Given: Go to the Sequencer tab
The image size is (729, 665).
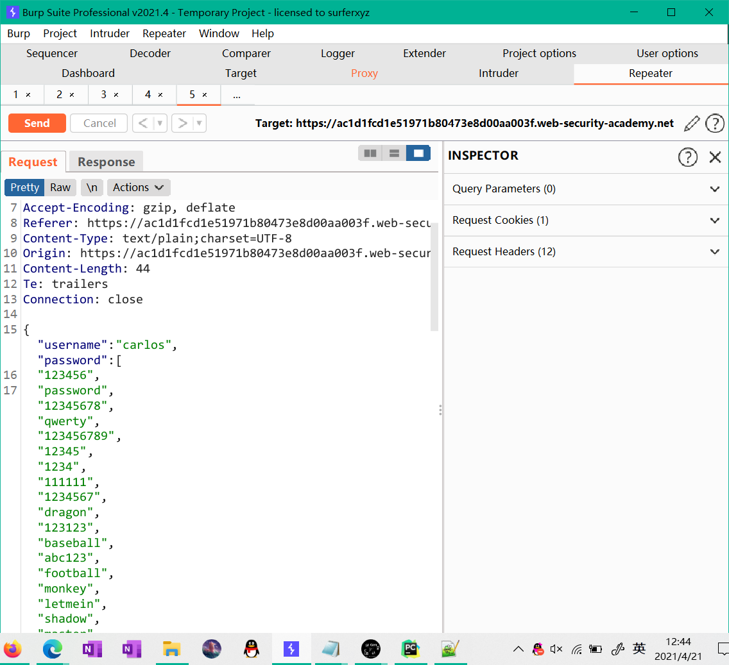Looking at the screenshot, I should click(x=51, y=53).
